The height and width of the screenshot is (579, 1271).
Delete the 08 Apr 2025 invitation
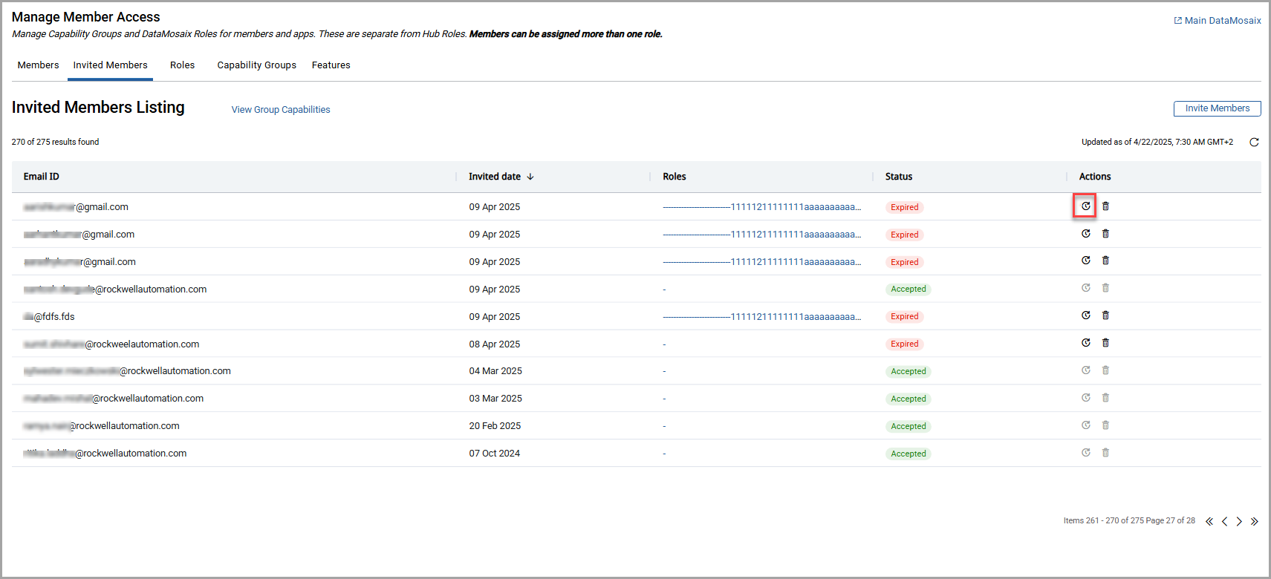coord(1105,343)
